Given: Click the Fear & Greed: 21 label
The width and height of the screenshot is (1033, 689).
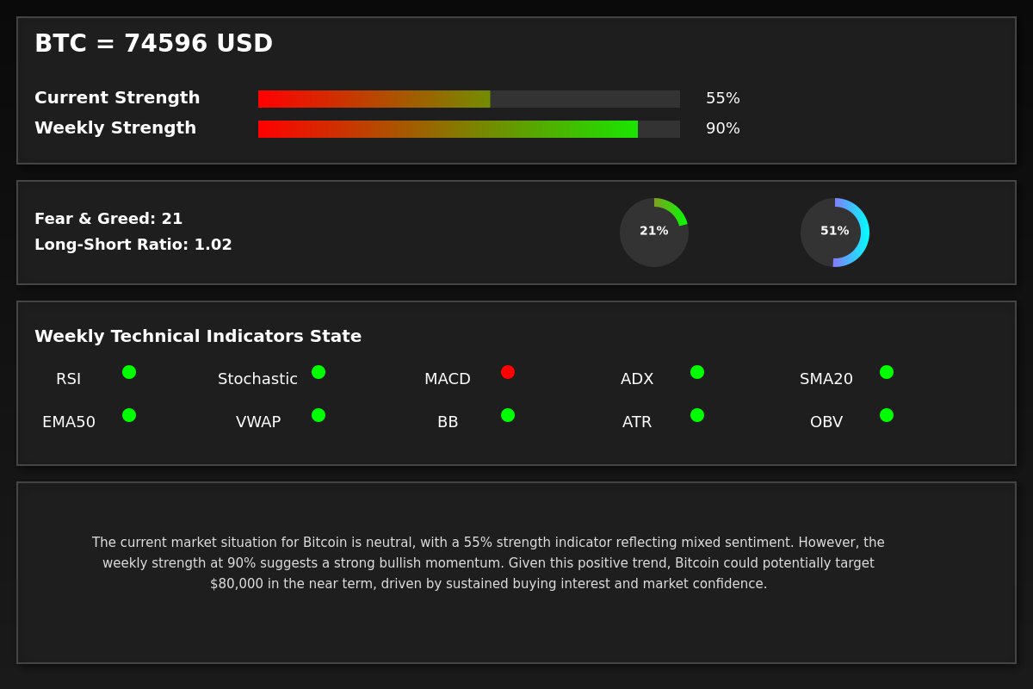Looking at the screenshot, I should (x=108, y=219).
